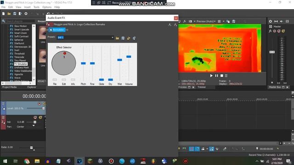
Task: Mute audio track 2
Action: (35, 117)
